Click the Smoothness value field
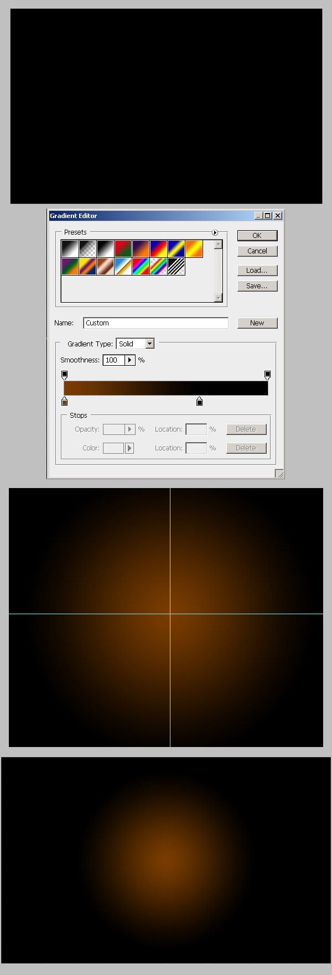Image resolution: width=332 pixels, height=975 pixels. 114,360
